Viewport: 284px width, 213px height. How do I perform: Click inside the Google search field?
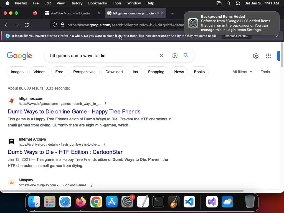pos(102,55)
